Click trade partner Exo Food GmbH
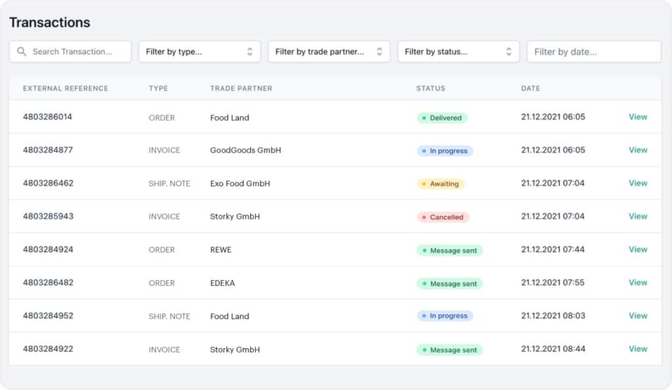Screen dimensions: 672x390 (x=240, y=184)
